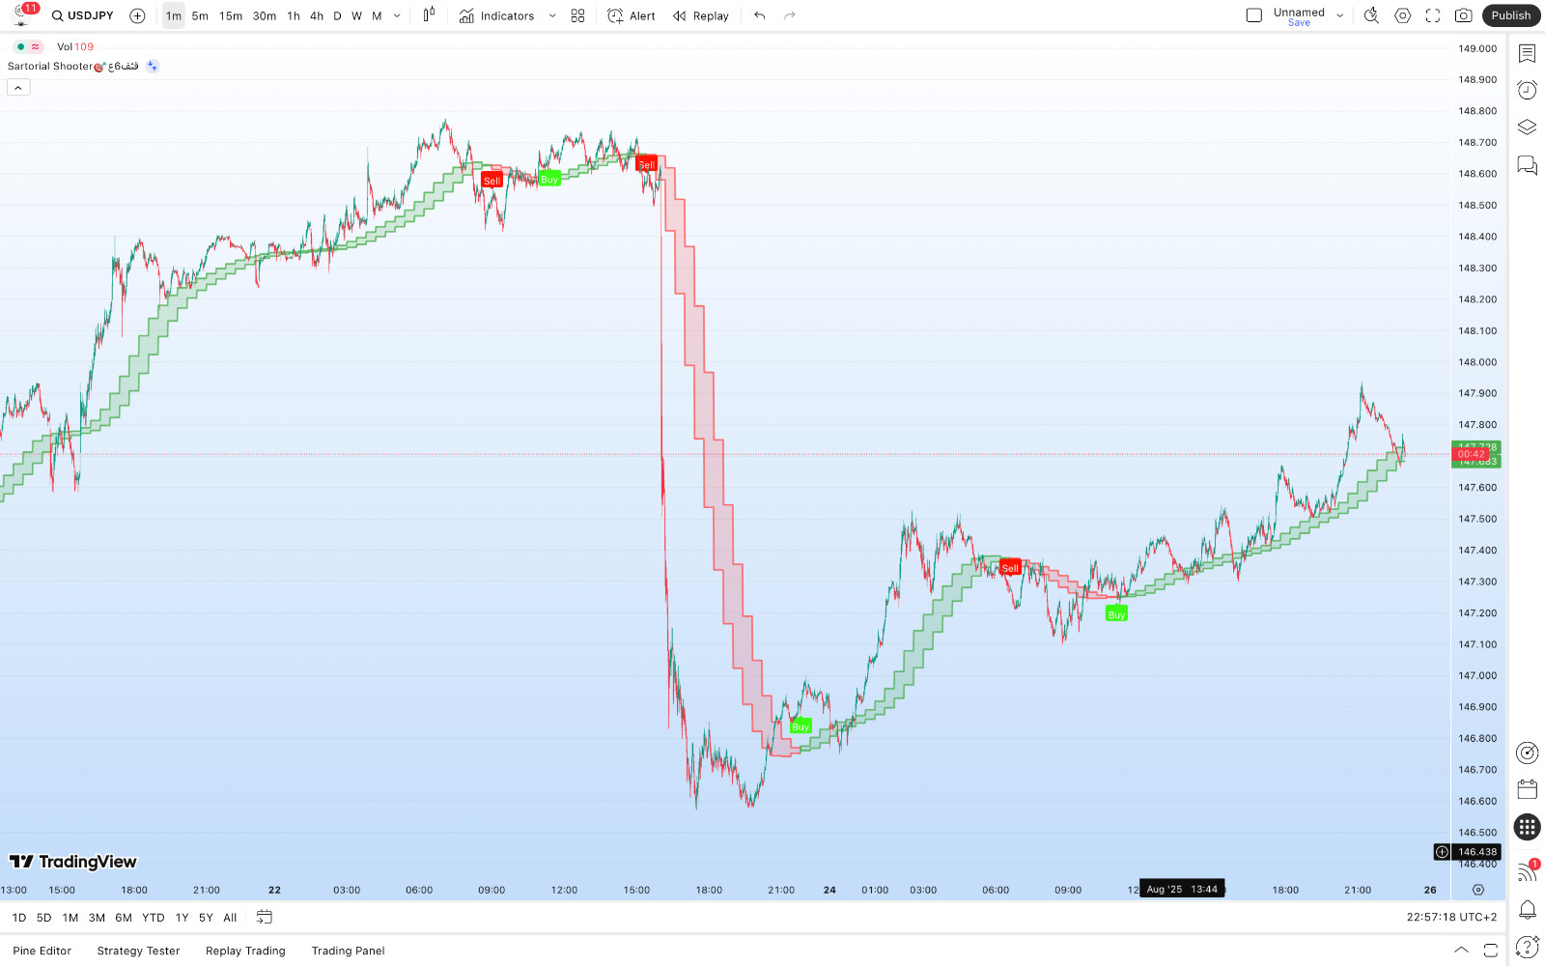Open the layout setup square icon
This screenshot has width=1545, height=966.
pyautogui.click(x=1254, y=15)
